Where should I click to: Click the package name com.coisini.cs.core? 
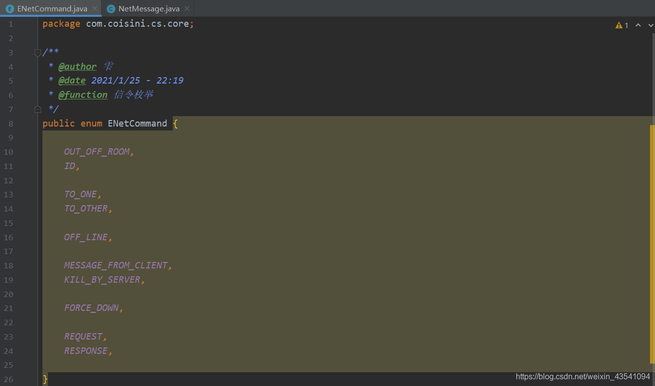point(138,24)
